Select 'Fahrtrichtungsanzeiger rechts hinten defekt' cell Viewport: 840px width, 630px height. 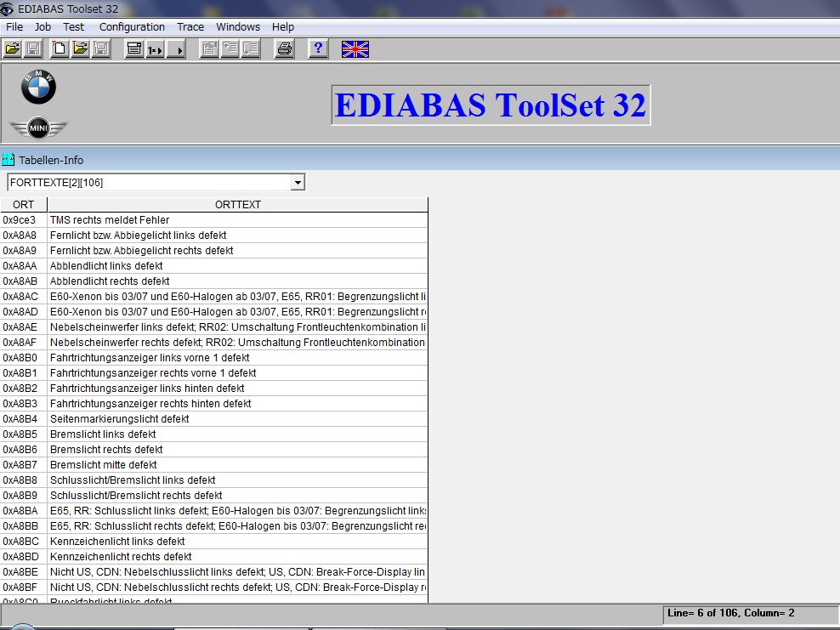[238, 403]
